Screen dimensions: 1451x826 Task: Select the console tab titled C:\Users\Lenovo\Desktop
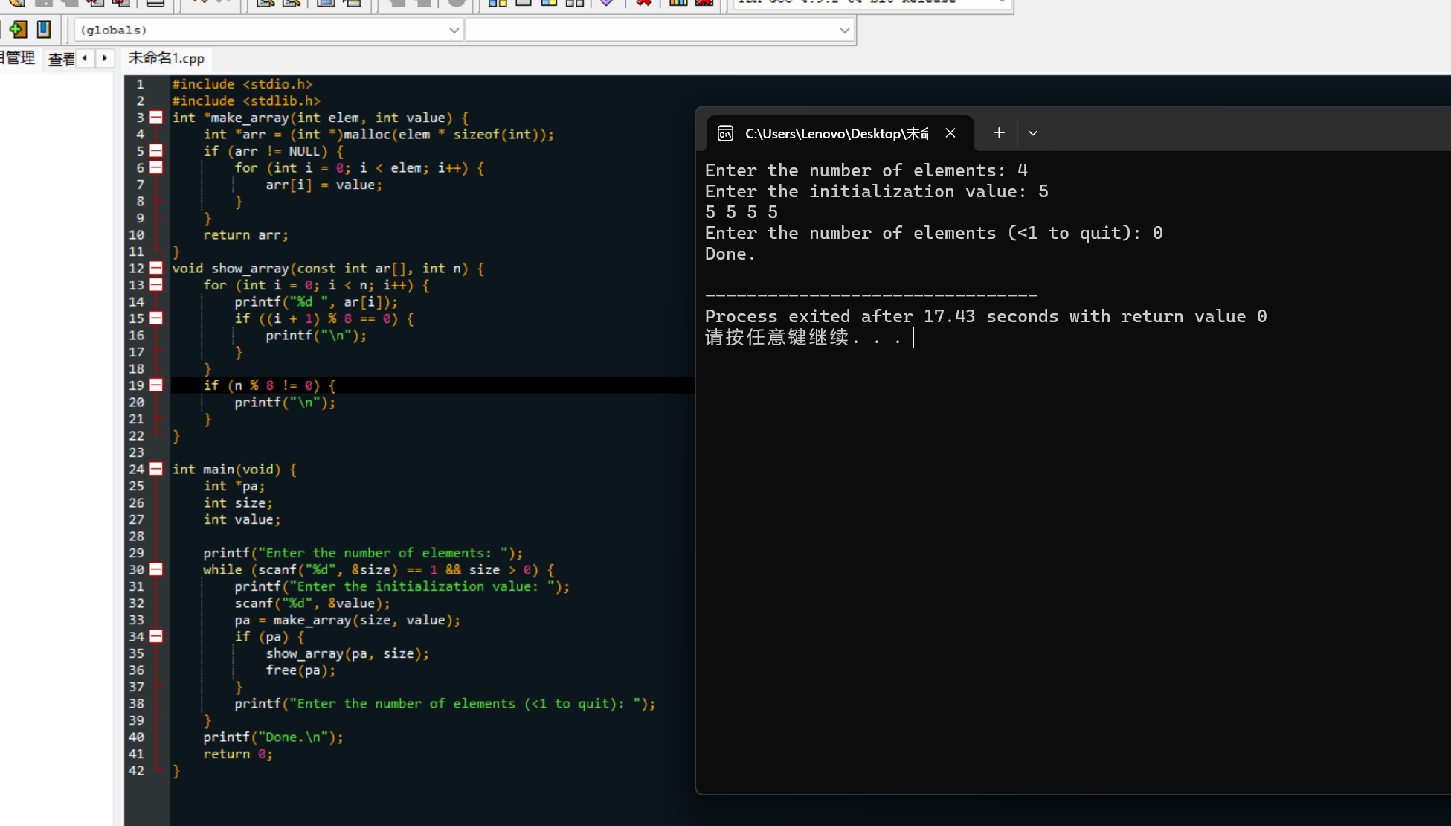pos(837,133)
